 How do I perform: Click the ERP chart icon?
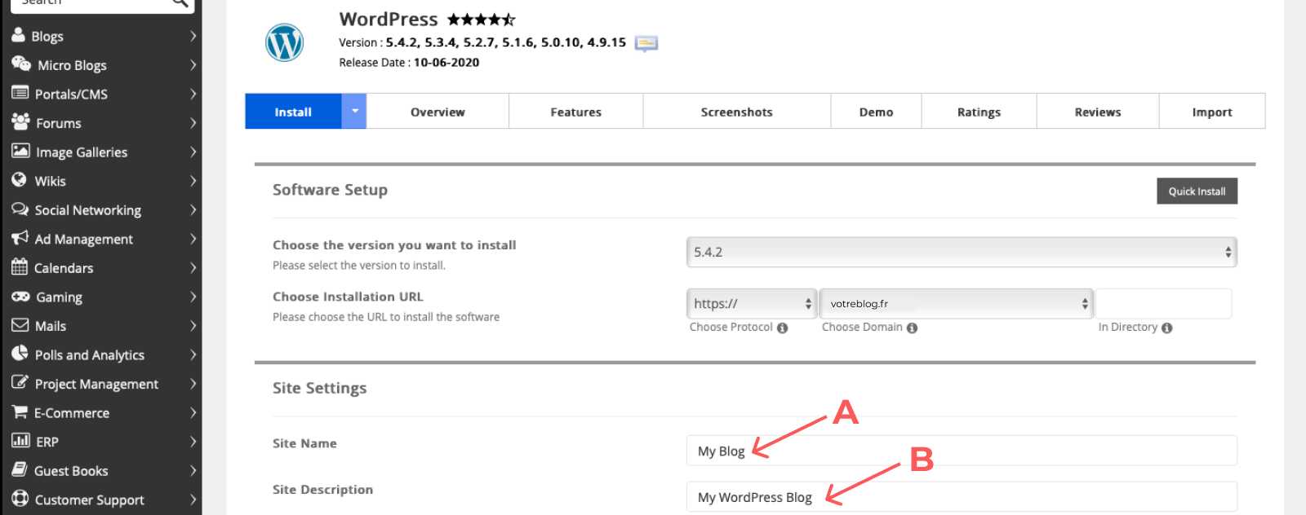(20, 441)
